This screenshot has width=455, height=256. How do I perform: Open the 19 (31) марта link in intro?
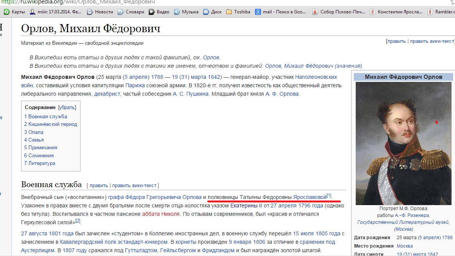tap(188, 77)
